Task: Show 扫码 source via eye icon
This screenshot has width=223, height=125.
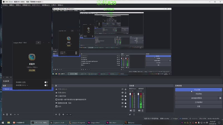Action: 122,106
